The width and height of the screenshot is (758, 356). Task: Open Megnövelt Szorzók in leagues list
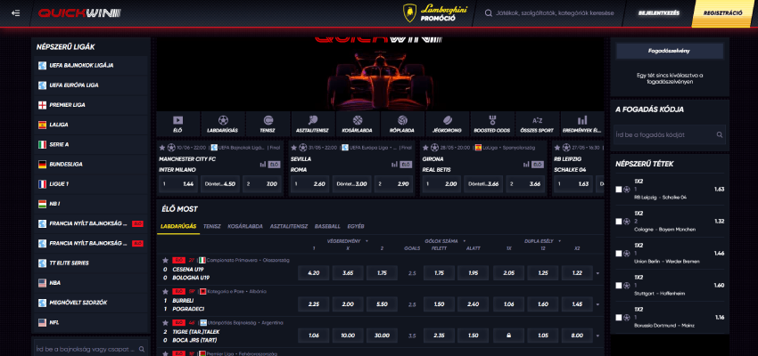point(91,303)
